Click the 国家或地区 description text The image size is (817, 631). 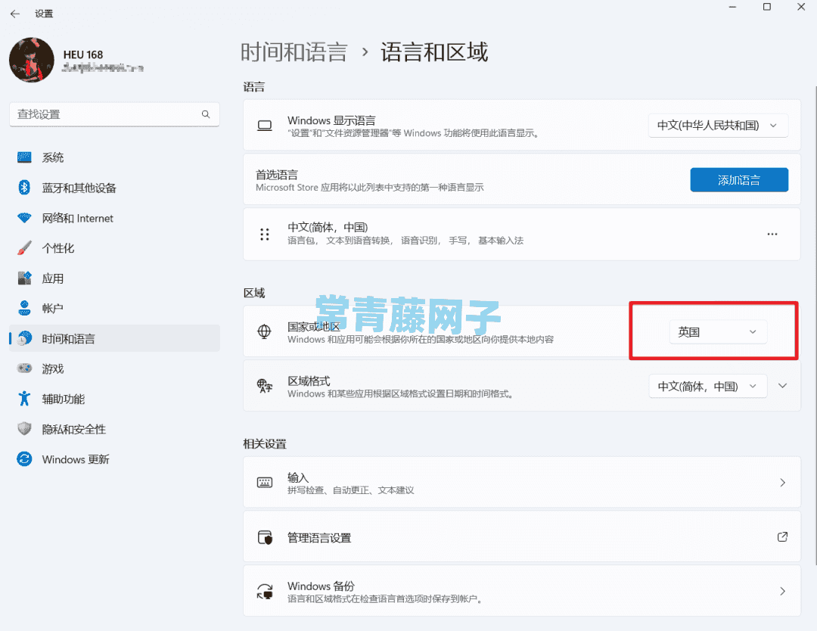click(421, 340)
